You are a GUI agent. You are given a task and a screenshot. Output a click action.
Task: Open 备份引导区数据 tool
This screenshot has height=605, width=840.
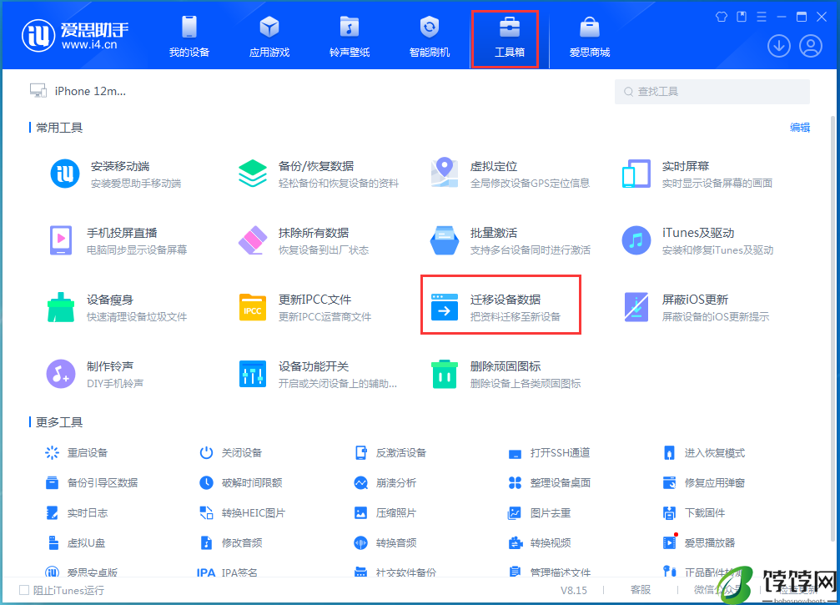pos(92,483)
